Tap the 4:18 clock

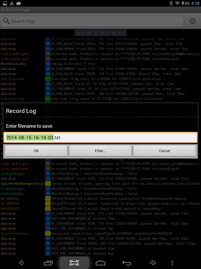195,3
